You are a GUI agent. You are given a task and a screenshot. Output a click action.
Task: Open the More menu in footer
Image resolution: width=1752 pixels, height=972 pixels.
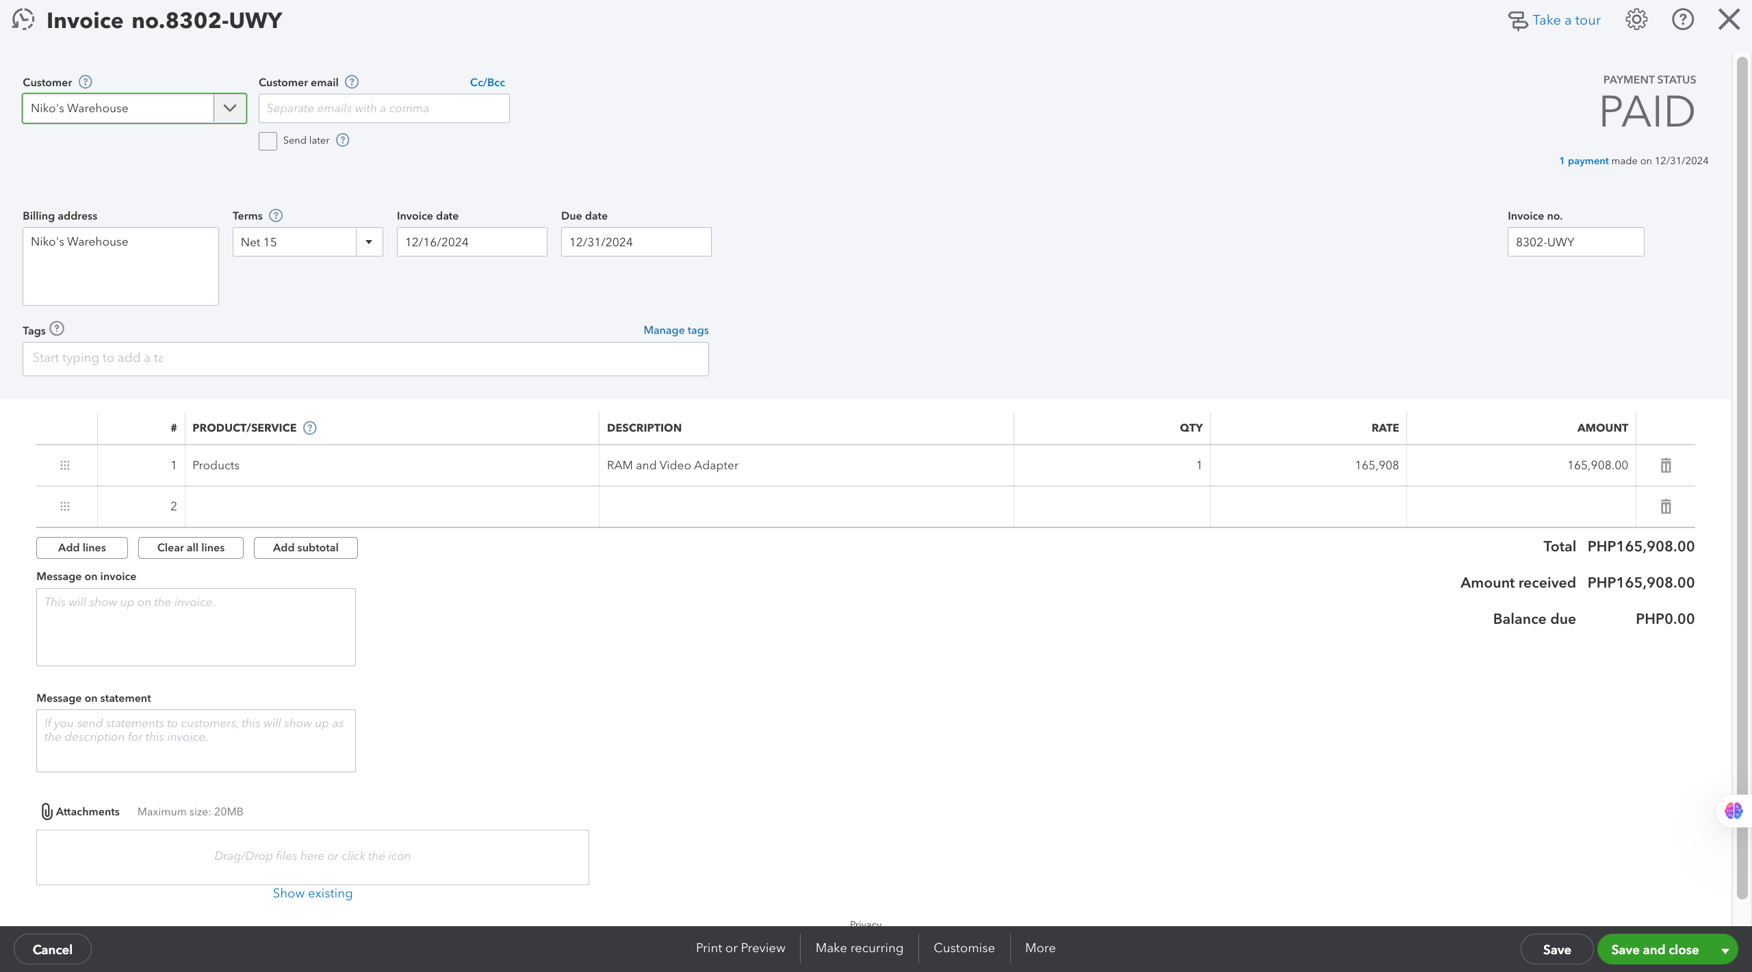tap(1040, 948)
